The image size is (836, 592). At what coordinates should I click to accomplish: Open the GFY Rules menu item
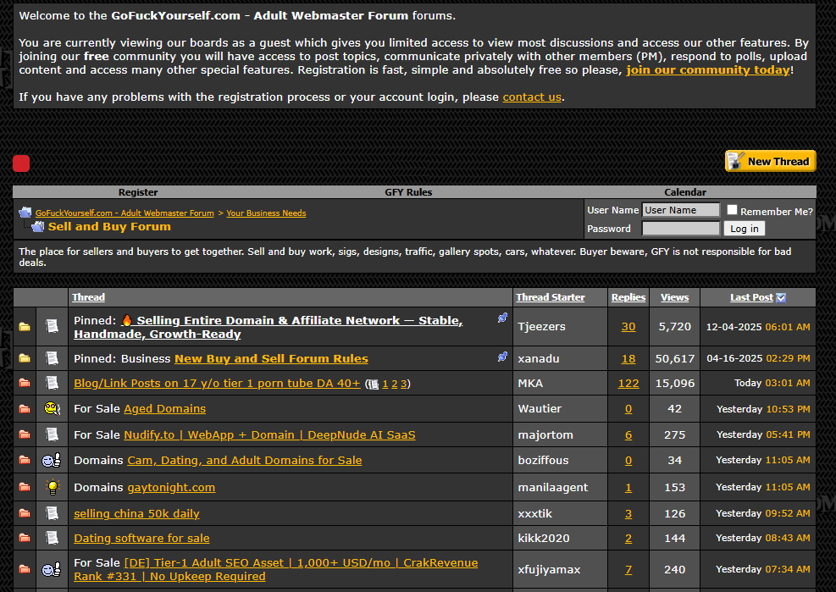point(408,192)
